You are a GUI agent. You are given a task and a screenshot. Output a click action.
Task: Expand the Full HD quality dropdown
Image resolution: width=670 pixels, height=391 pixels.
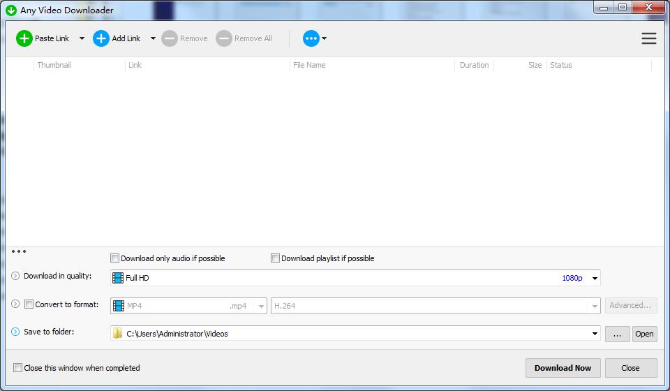pyautogui.click(x=595, y=278)
